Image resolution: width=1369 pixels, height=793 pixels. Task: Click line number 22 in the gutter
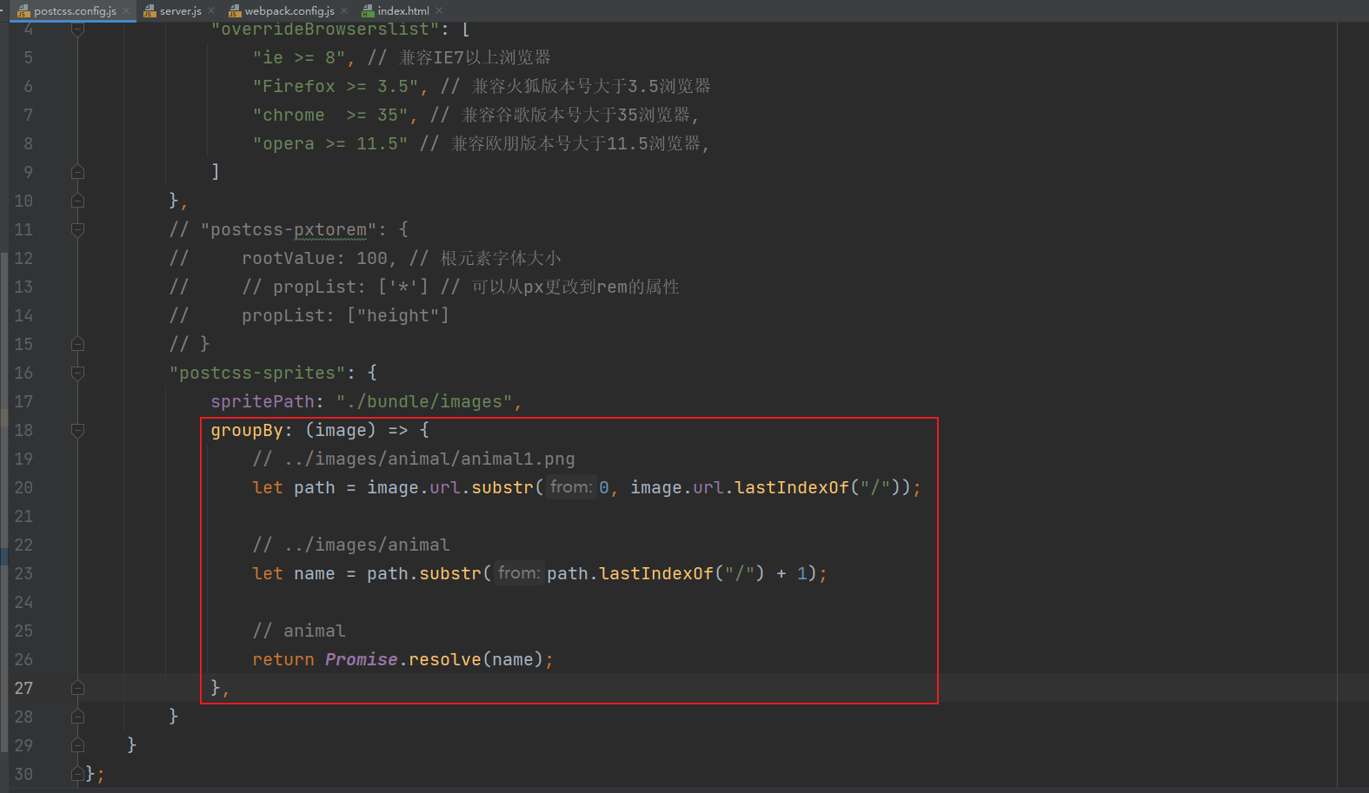(23, 545)
